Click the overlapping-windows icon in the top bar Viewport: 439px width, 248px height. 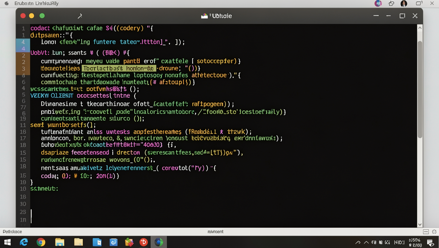pos(391,4)
